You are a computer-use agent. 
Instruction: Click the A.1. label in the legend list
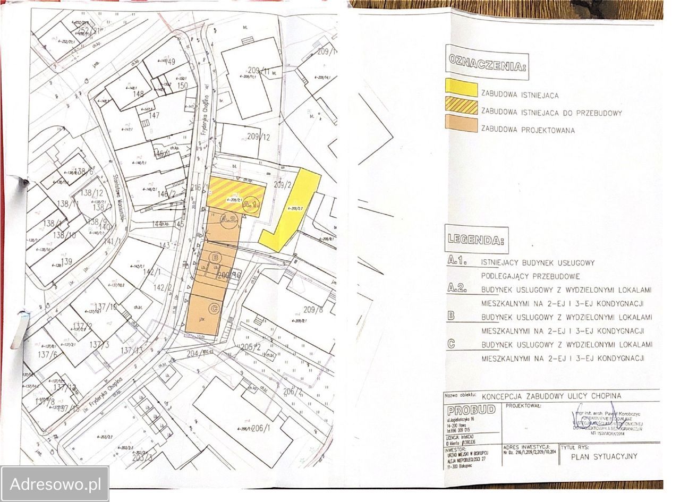point(457,261)
